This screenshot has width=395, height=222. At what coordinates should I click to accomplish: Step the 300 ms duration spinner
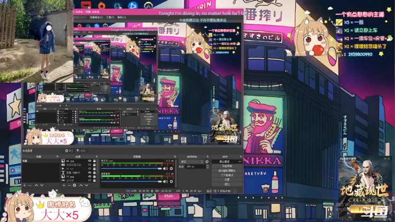tap(207, 167)
